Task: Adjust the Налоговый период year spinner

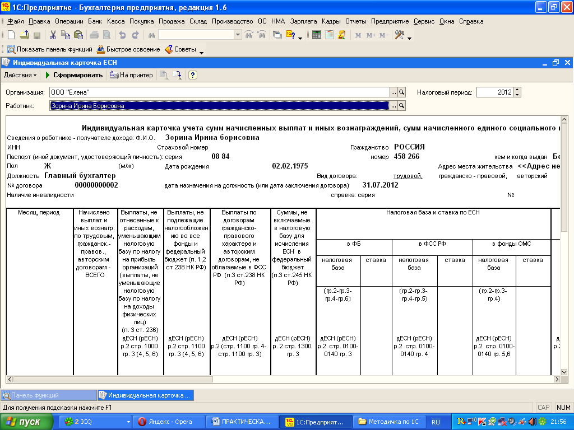Action: click(517, 92)
